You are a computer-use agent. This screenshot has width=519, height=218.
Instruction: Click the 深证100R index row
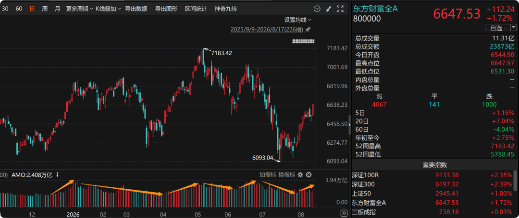click(433, 175)
